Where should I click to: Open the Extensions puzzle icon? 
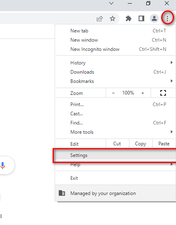[128, 18]
